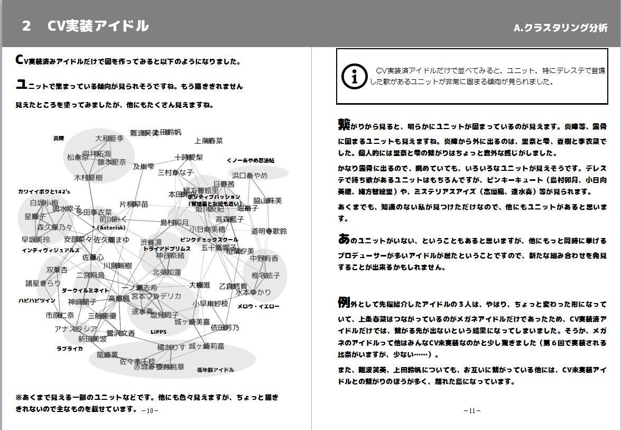Click the node label "渋谷凛"

(151, 242)
